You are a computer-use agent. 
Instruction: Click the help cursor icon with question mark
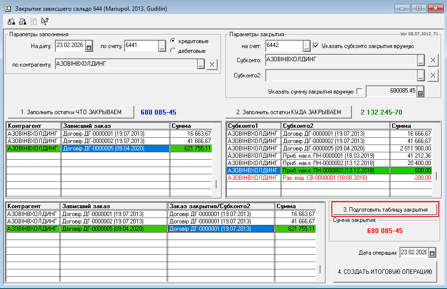45,21
